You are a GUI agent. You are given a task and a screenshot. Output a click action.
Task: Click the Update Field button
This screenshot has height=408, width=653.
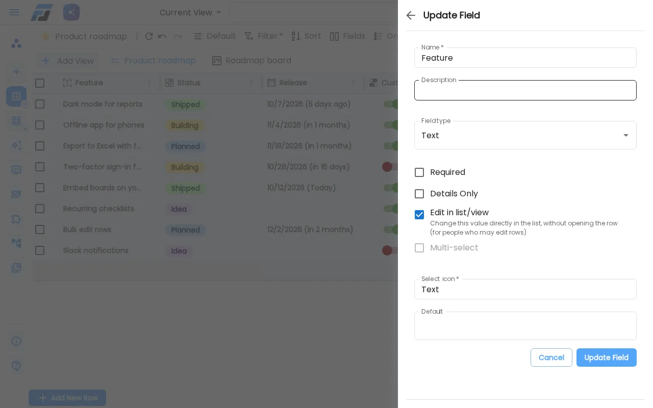point(607,358)
